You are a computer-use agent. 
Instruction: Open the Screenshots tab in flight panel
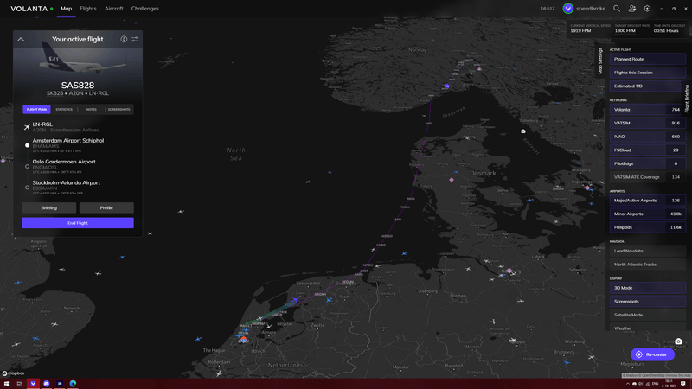tap(119, 110)
